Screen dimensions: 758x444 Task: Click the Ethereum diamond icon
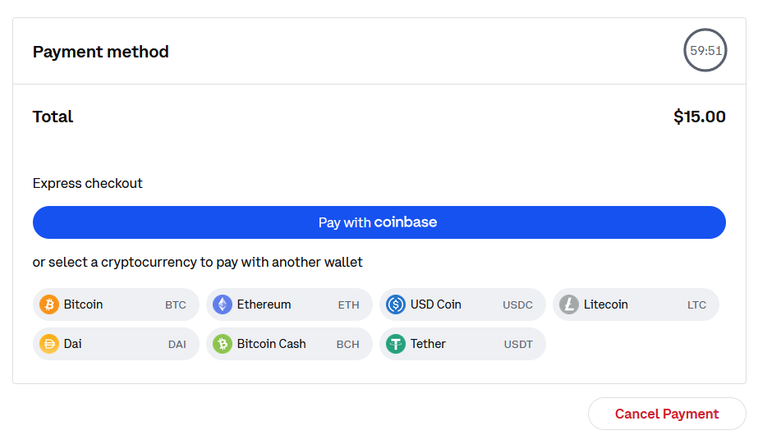(x=223, y=304)
